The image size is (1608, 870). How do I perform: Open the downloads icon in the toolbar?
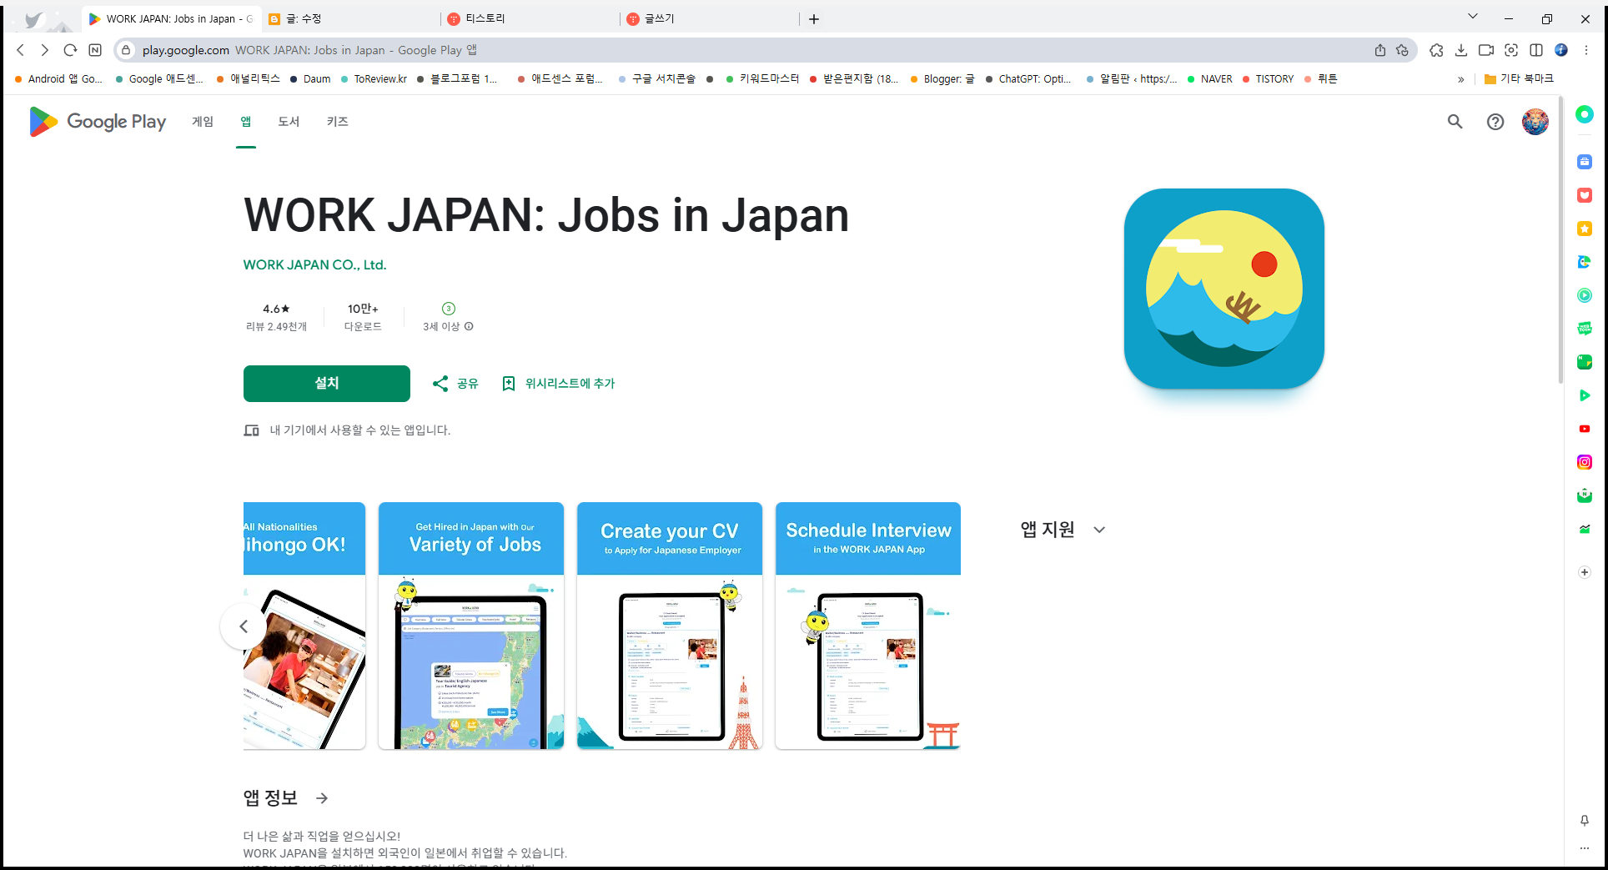click(1461, 50)
